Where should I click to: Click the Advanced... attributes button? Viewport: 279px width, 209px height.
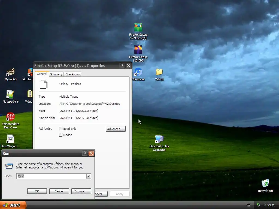coord(116,129)
